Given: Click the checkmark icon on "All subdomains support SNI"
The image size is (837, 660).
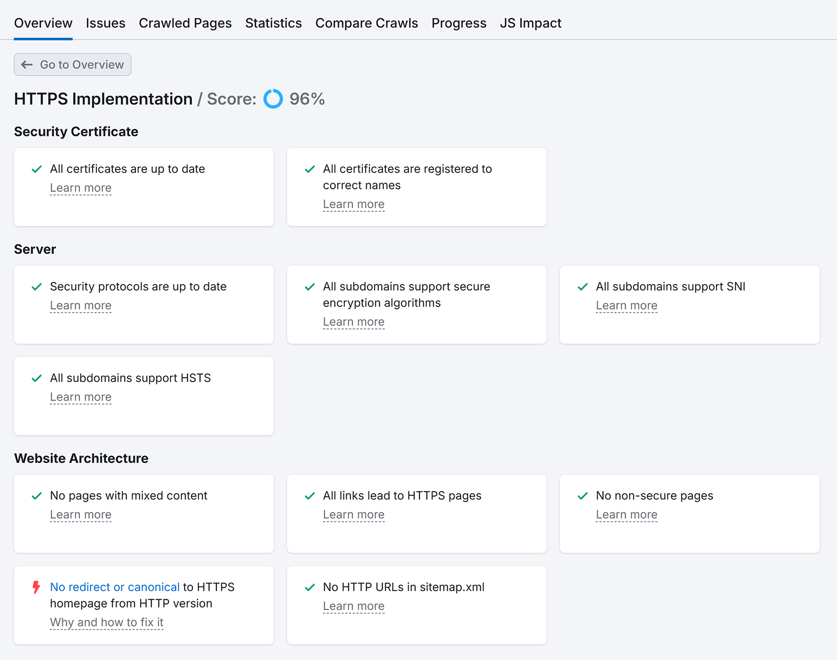Looking at the screenshot, I should click(x=583, y=287).
